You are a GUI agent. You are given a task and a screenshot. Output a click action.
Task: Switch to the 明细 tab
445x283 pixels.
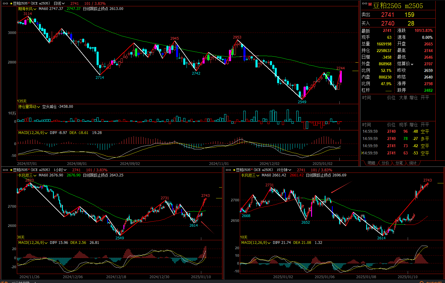click(x=371, y=163)
